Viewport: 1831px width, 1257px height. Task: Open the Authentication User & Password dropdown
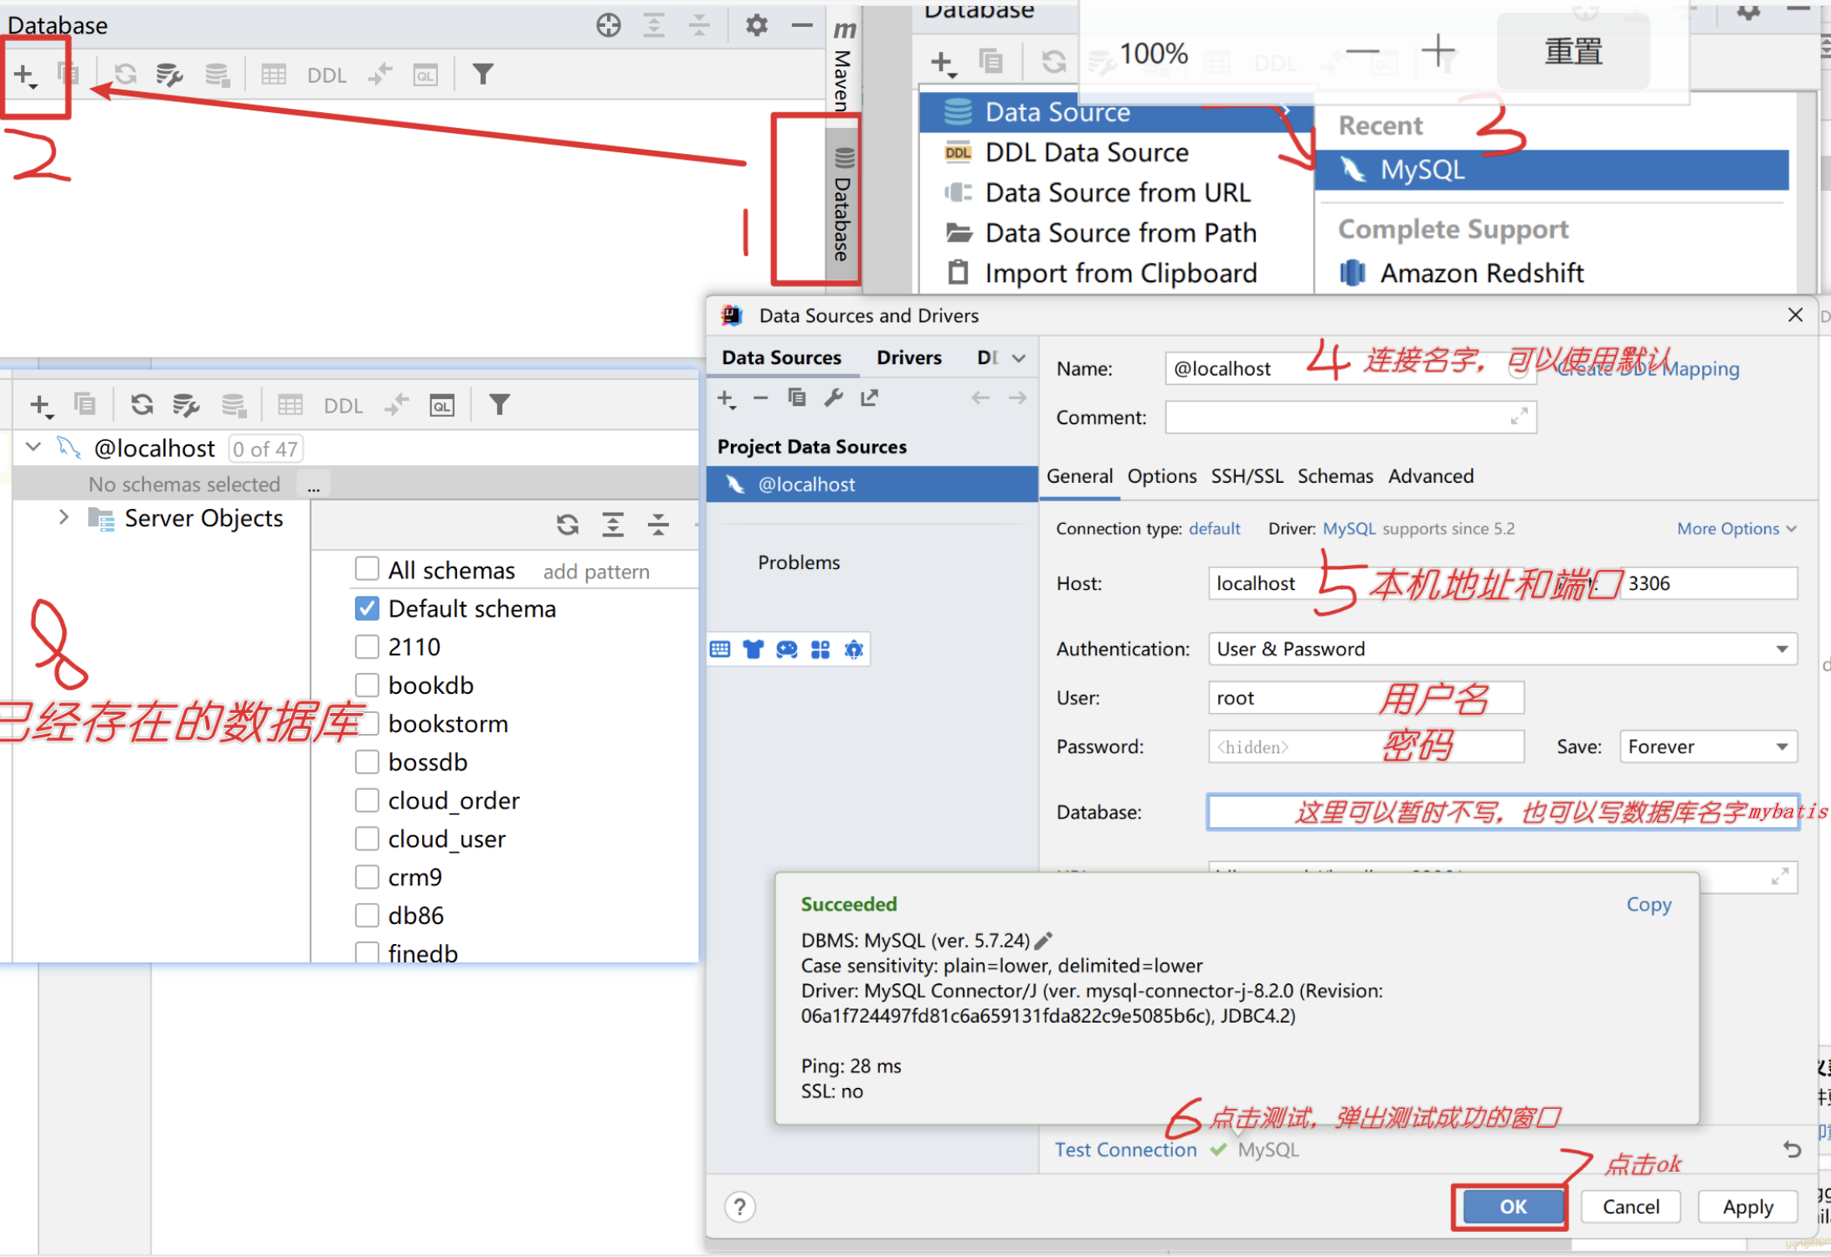(x=1503, y=649)
